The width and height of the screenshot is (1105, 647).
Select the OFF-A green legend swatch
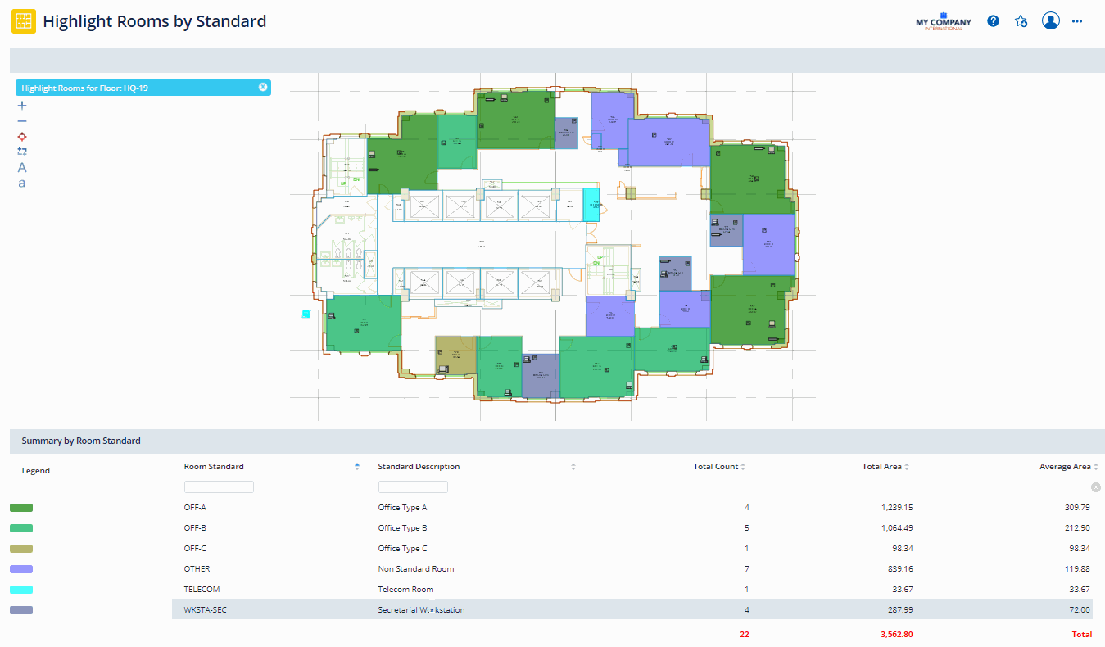(x=21, y=508)
